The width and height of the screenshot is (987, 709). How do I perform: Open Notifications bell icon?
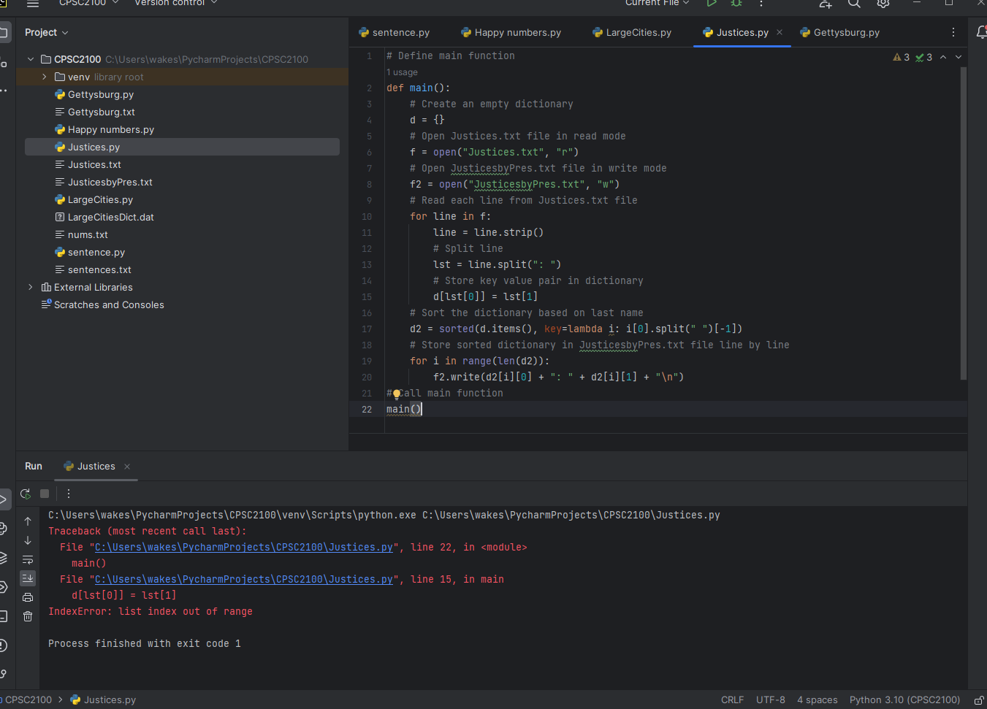click(981, 32)
